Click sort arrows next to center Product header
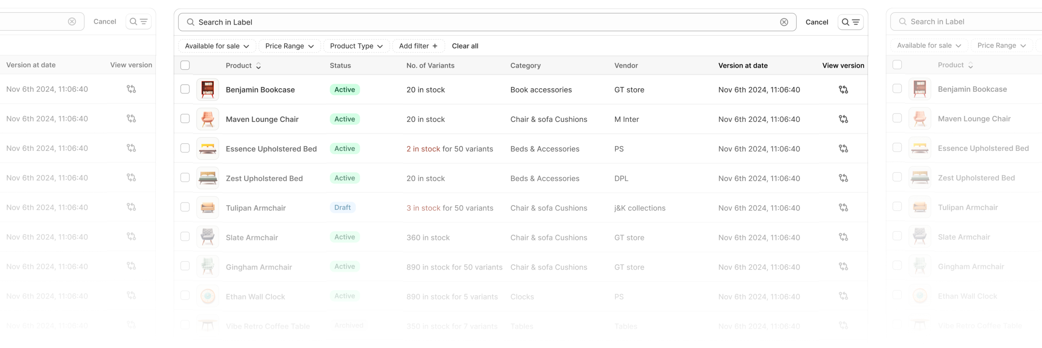Screen dimensions: 1042x348 (x=258, y=66)
